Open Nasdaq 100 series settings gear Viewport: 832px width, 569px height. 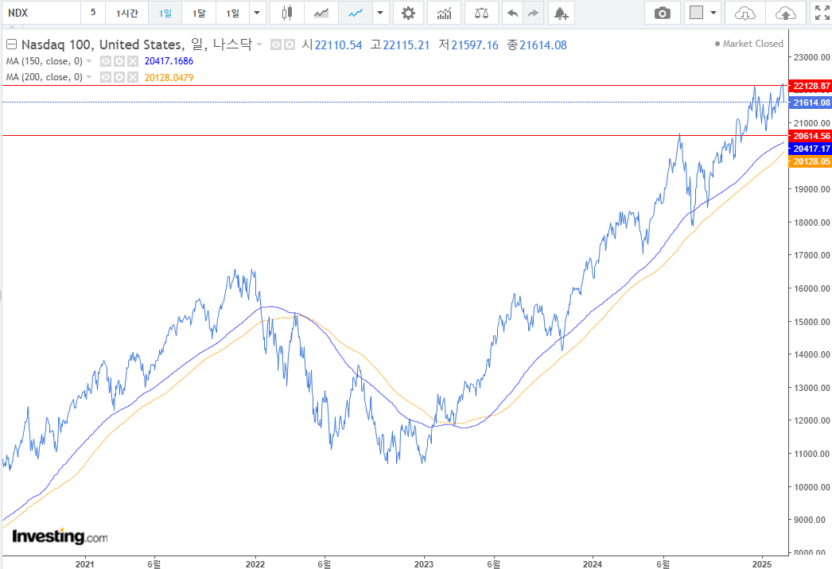290,45
